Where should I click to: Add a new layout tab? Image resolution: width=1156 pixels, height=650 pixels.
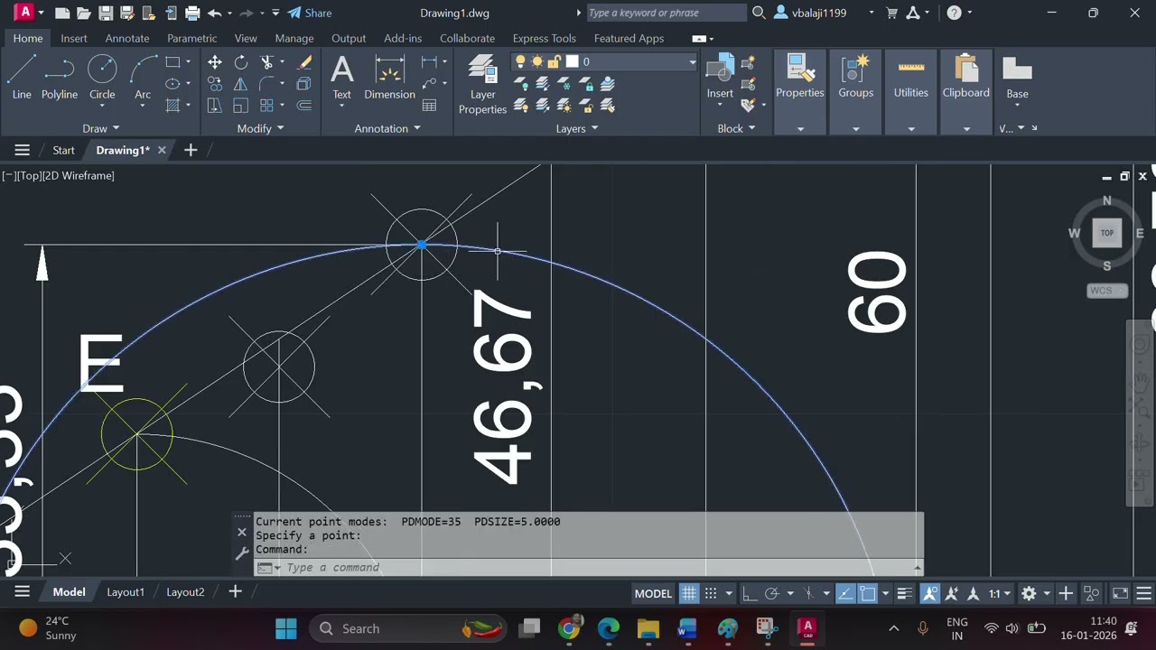[235, 591]
